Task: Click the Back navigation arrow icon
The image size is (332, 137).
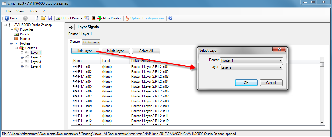Action: tap(7, 18)
